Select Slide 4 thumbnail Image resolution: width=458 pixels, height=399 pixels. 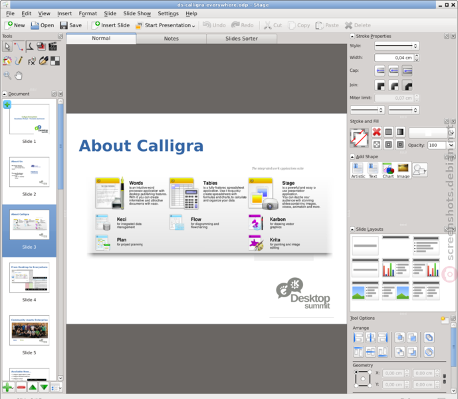(x=29, y=278)
